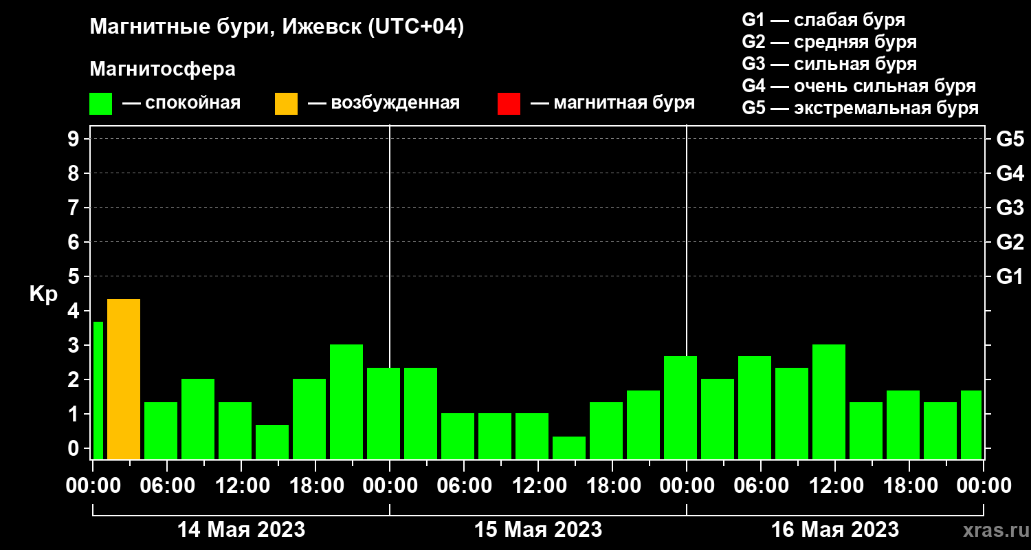Click the G1 storm level axis label
Image resolution: width=1031 pixels, height=550 pixels.
(1010, 276)
